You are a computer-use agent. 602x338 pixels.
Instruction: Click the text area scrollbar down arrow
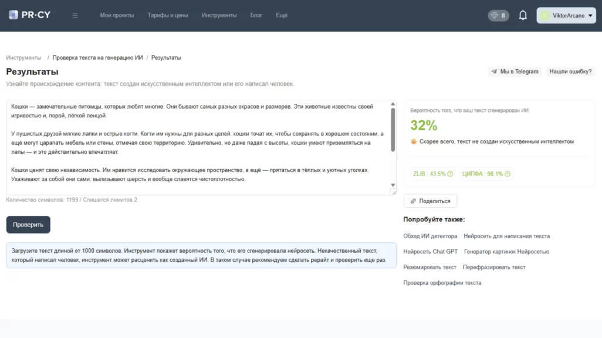(x=393, y=185)
